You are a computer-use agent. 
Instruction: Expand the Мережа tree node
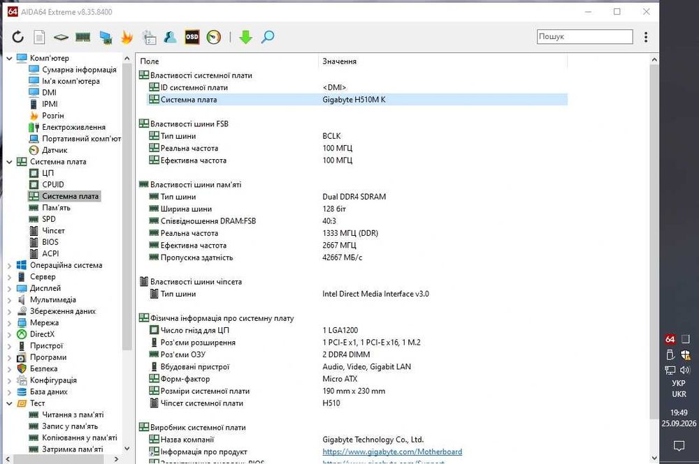pos(9,323)
